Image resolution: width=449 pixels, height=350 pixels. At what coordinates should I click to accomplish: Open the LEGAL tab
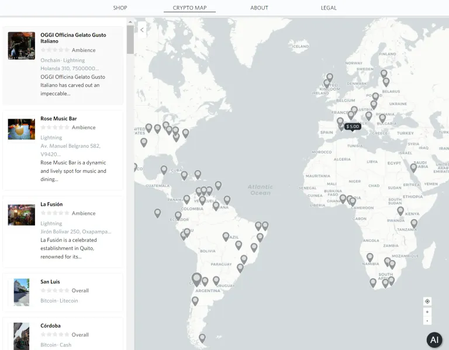(329, 8)
